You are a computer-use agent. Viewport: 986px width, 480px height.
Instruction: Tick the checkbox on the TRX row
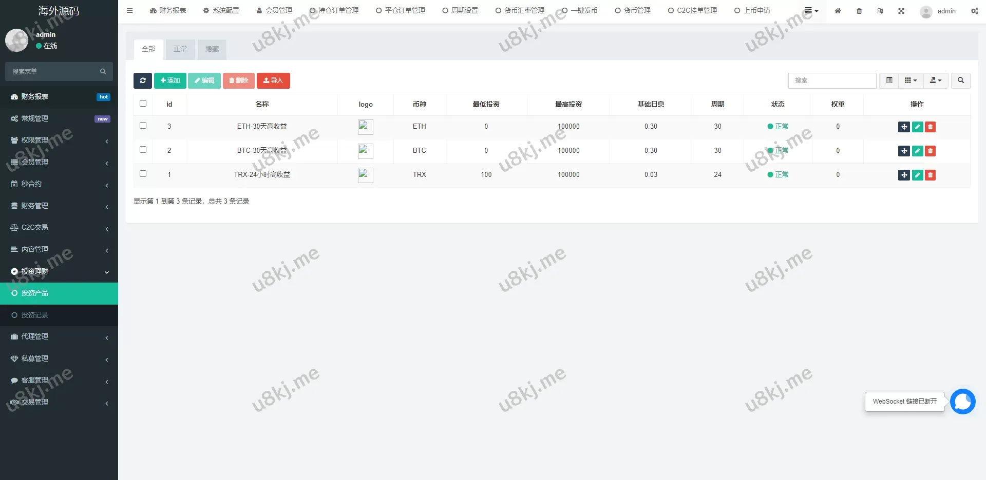click(x=143, y=173)
